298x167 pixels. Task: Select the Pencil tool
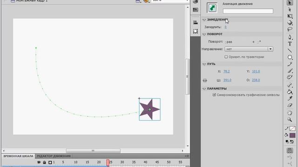click(290, 64)
